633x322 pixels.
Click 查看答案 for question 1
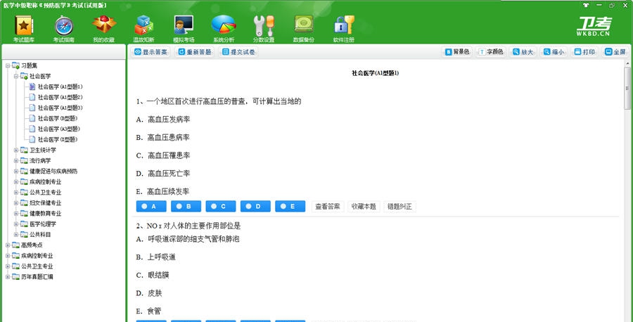tap(328, 206)
